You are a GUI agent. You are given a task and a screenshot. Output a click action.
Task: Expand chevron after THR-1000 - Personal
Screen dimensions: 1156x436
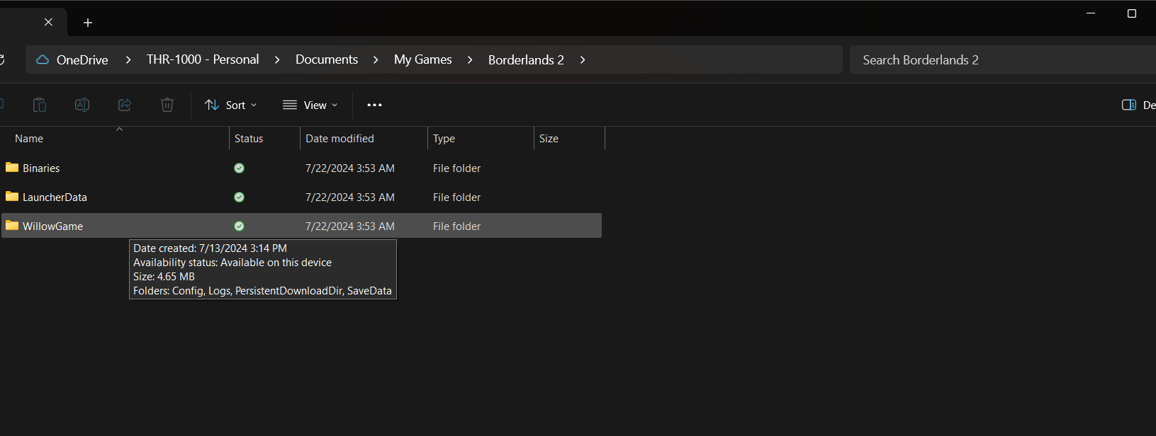tap(277, 60)
